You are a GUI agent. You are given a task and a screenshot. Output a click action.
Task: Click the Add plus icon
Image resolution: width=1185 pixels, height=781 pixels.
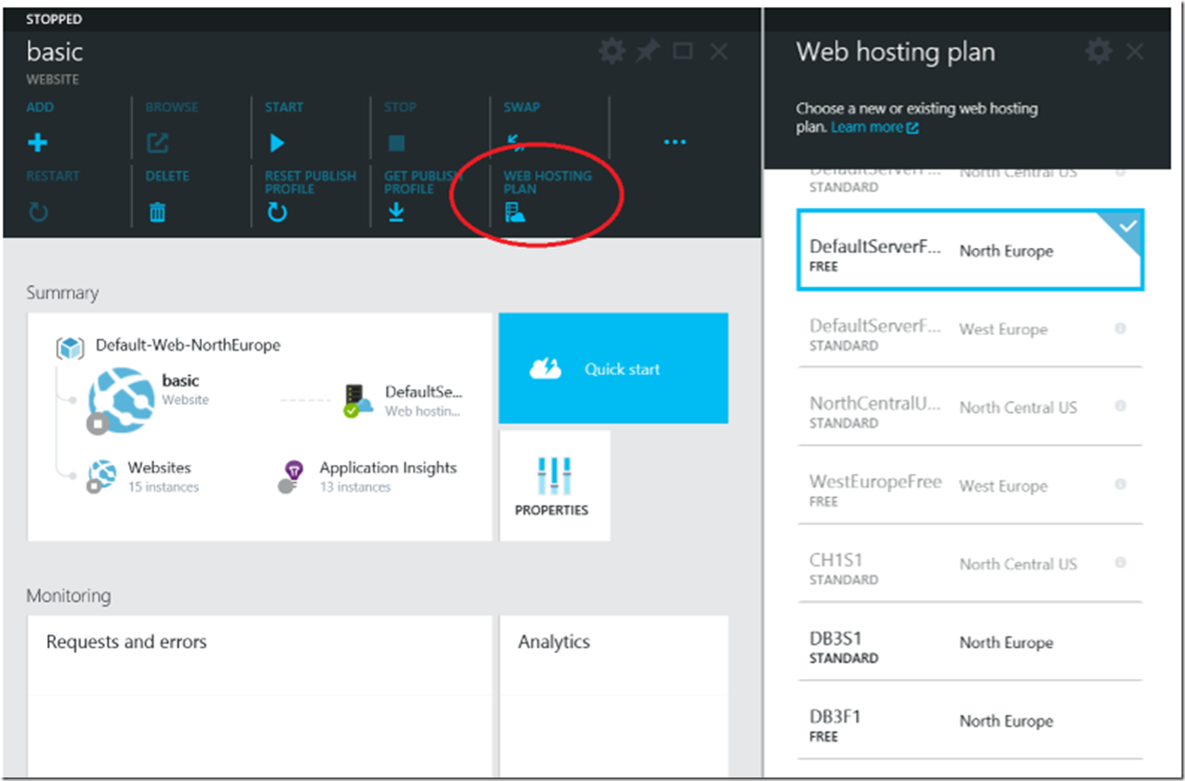38,143
